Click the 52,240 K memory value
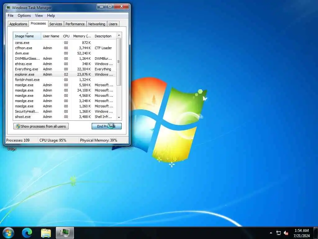The image size is (318, 239). [x=84, y=53]
